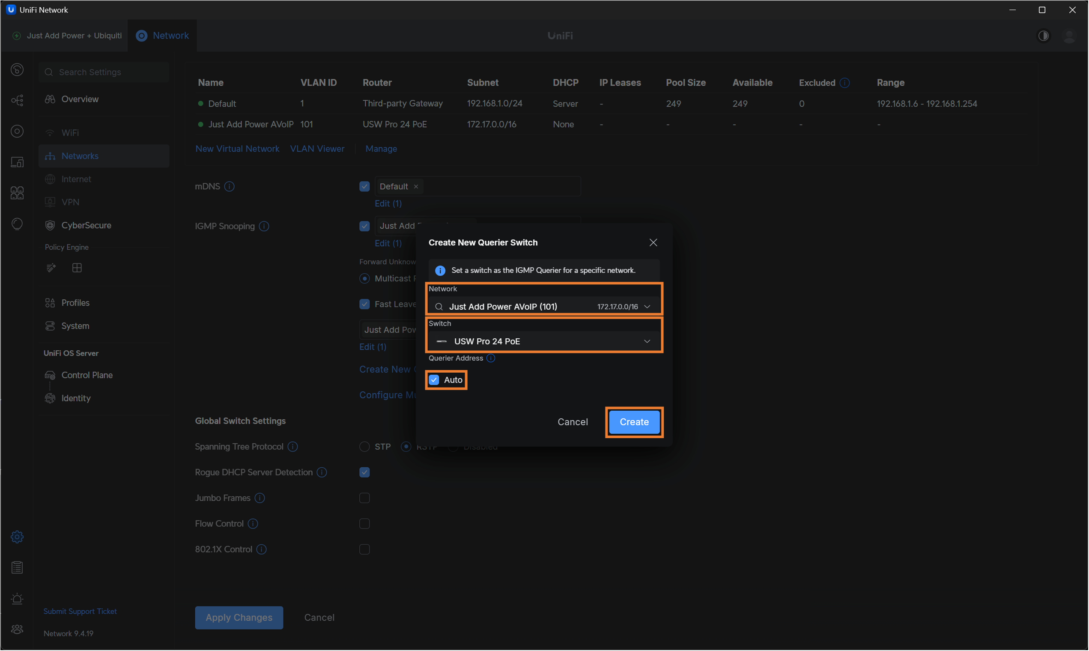Click the alarm bell icon in left rail
Viewport: 1089px width, 651px height.
tap(17, 598)
